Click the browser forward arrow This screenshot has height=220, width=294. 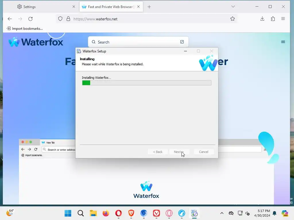coord(20,19)
